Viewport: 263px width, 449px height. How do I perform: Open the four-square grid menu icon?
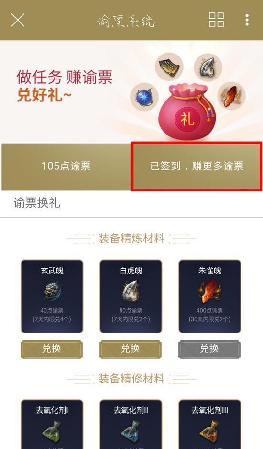216,20
